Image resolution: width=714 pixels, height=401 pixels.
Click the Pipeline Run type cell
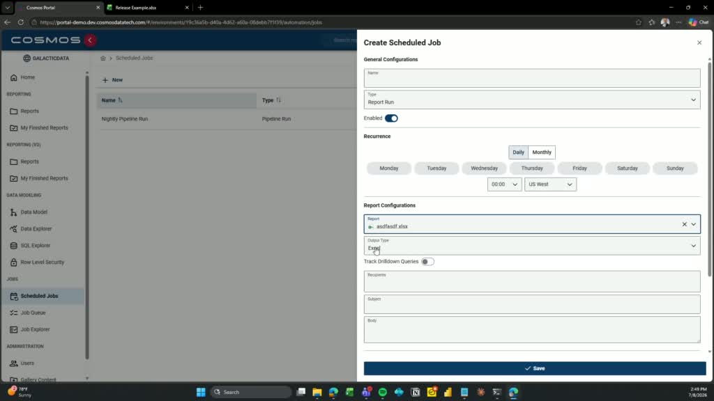click(276, 118)
